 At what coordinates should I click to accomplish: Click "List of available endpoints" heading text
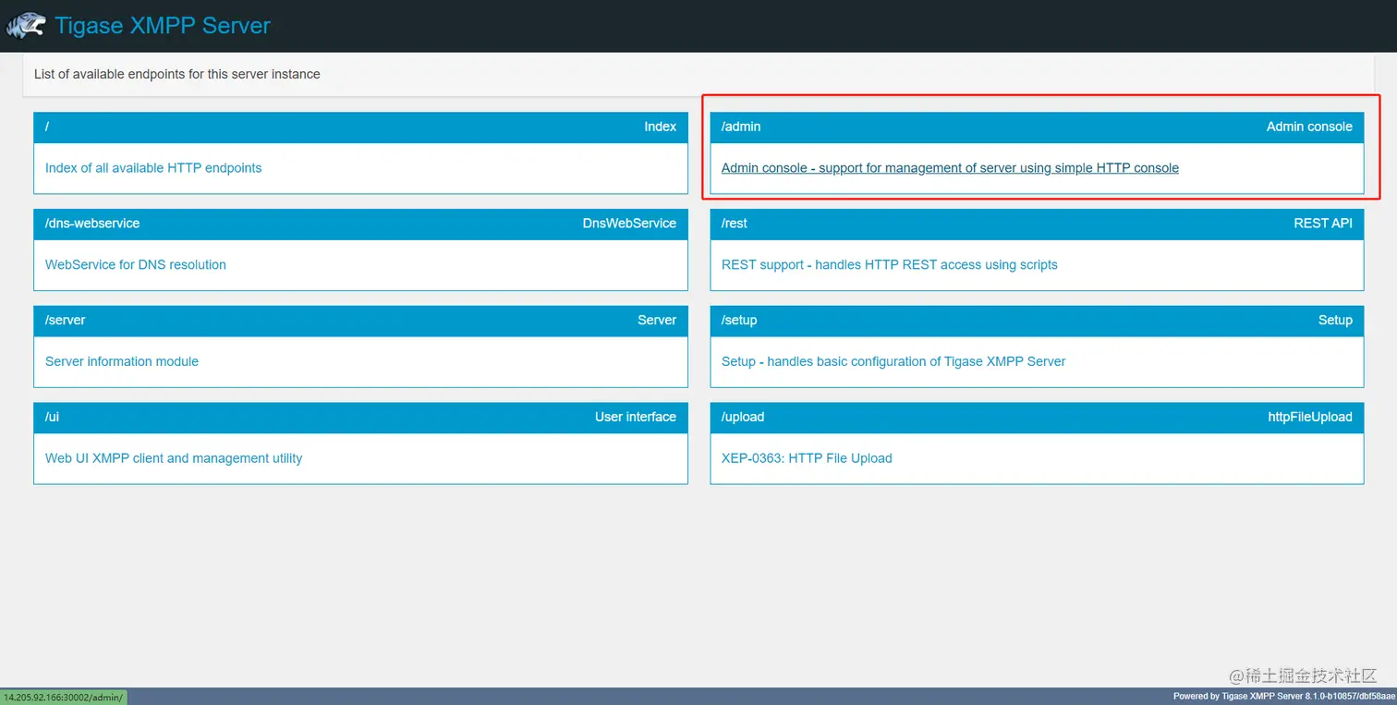tap(177, 74)
